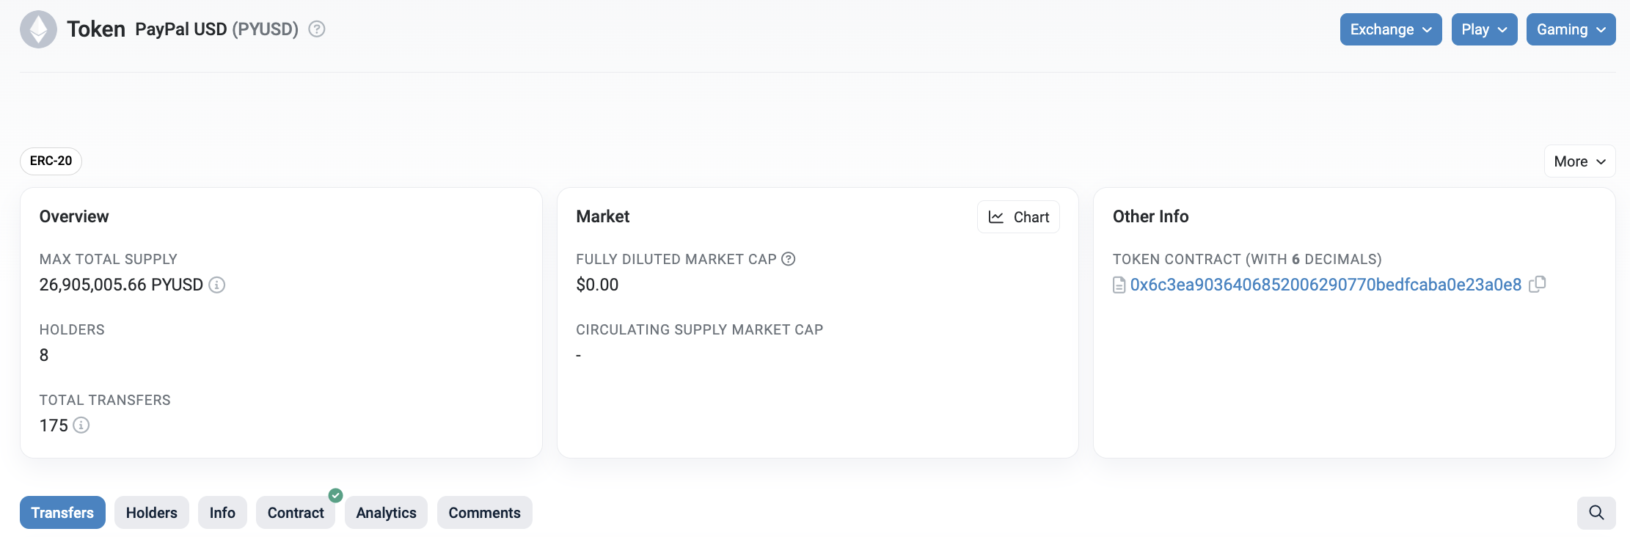Image resolution: width=1630 pixels, height=537 pixels.
Task: Open the Comments tab
Action: pyautogui.click(x=485, y=513)
